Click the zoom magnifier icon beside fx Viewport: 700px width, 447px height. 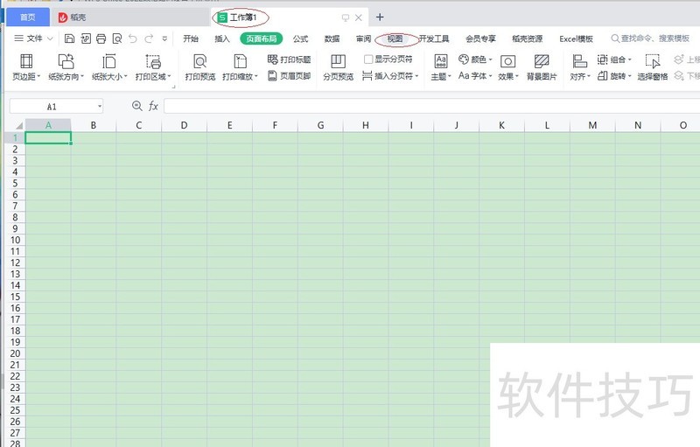(x=136, y=106)
